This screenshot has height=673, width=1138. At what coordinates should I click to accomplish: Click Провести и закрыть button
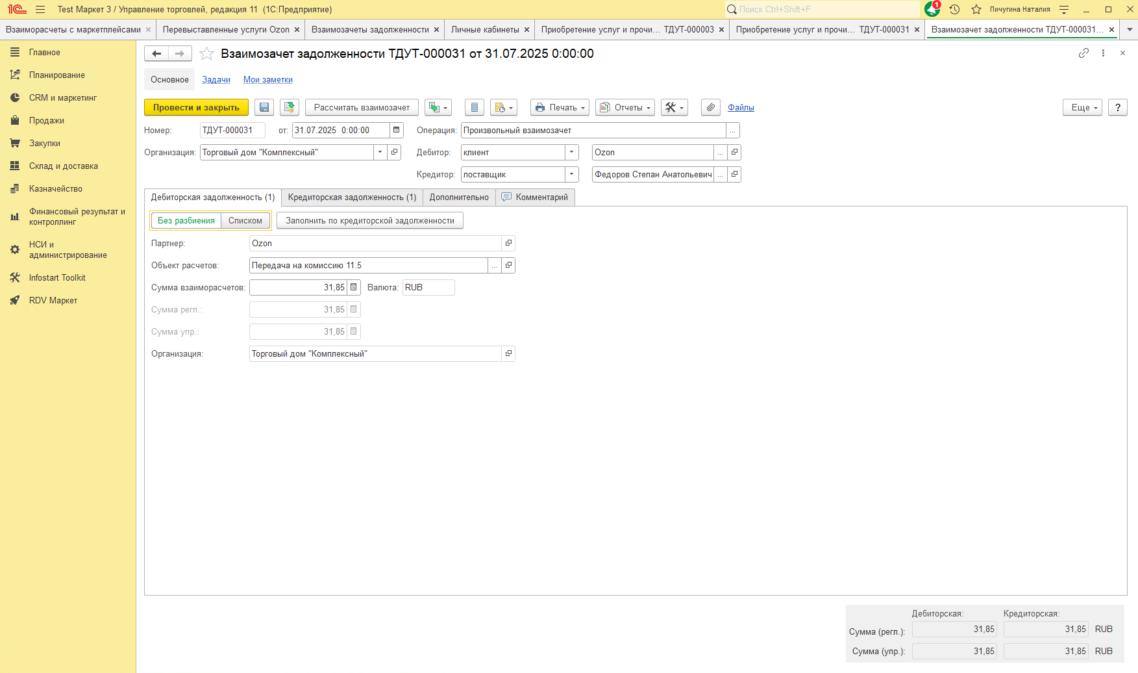[x=196, y=108]
